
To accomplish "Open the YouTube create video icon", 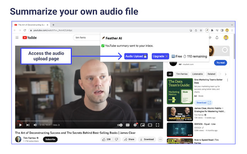I will point(210,38).
